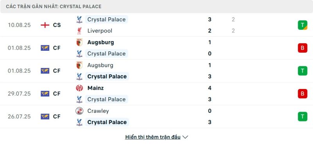Click the 'Các trận gần nhất: Crystal Palace' header
The width and height of the screenshot is (313, 146).
pyautogui.click(x=54, y=7)
